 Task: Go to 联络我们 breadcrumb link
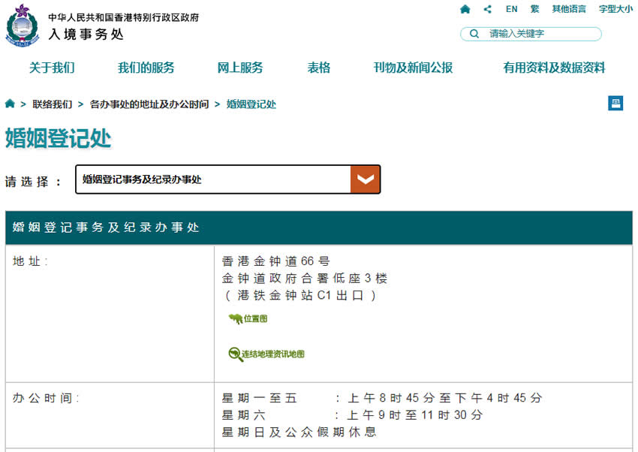pyautogui.click(x=53, y=104)
